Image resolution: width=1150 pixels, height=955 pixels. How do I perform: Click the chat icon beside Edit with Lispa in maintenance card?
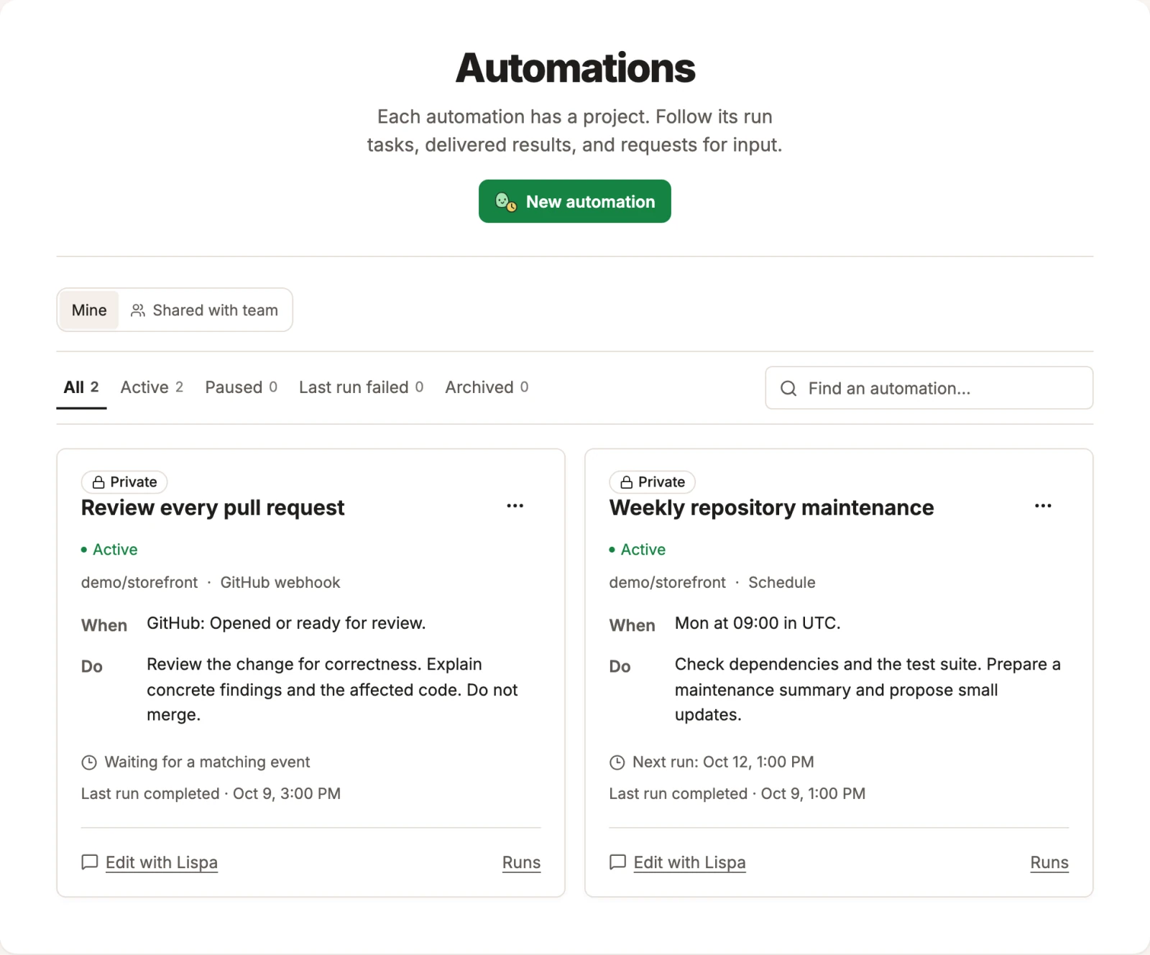618,862
